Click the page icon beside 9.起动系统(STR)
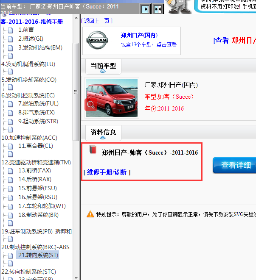The image size is (256, 280). click(x=11, y=122)
